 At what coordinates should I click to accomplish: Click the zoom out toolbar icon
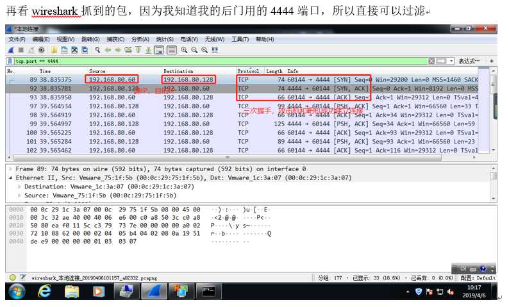[x=194, y=50]
